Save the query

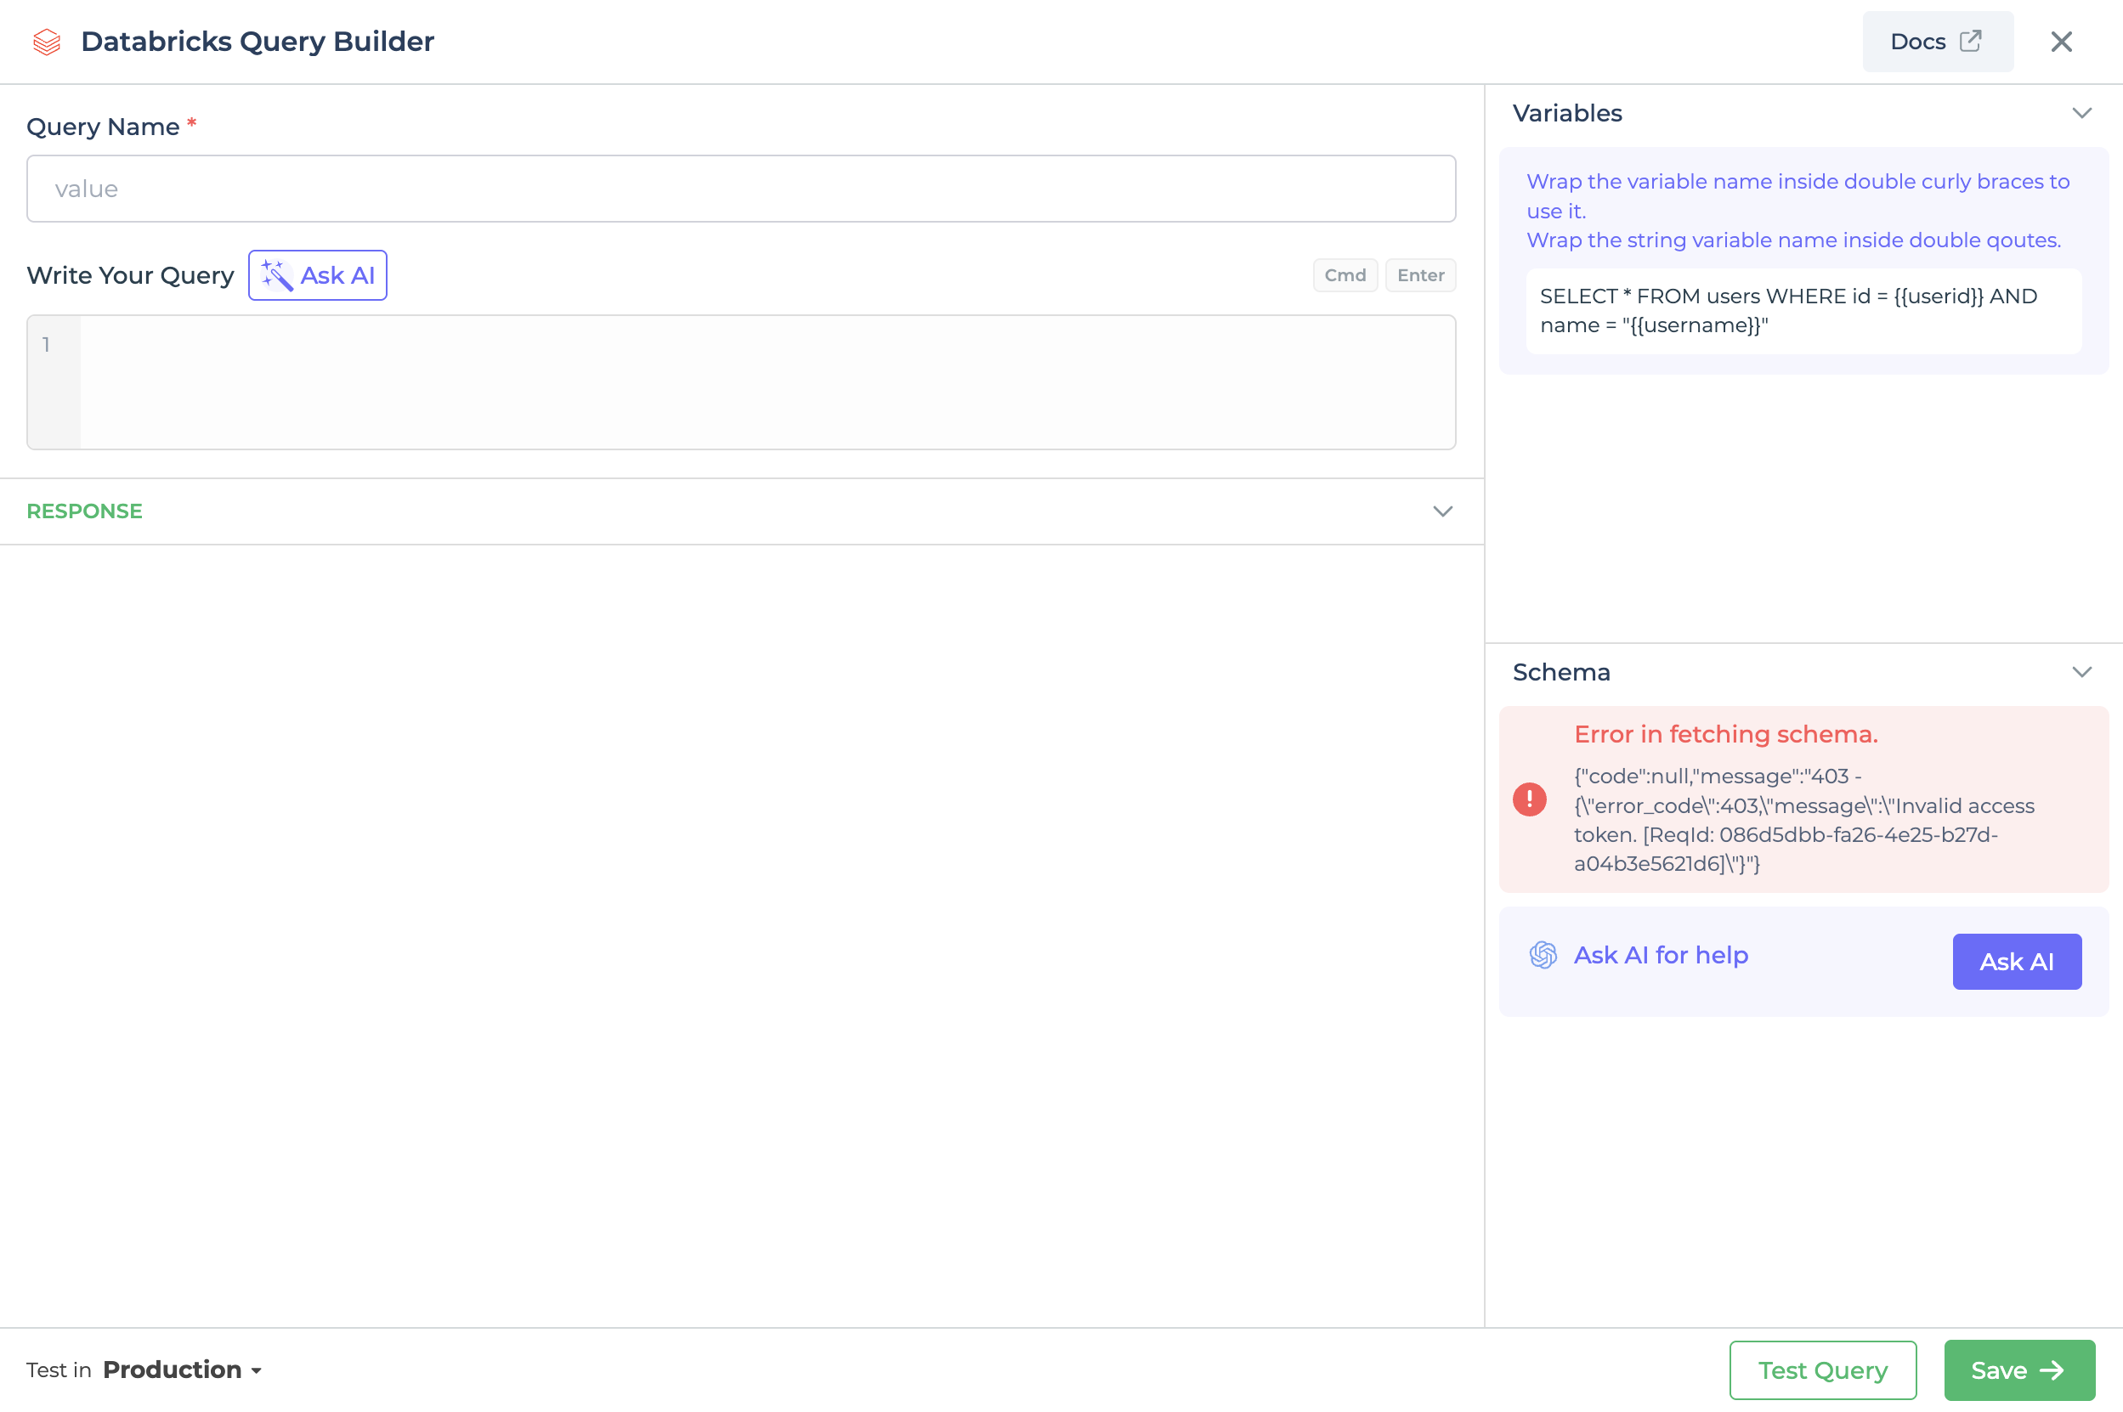pyautogui.click(x=2018, y=1370)
